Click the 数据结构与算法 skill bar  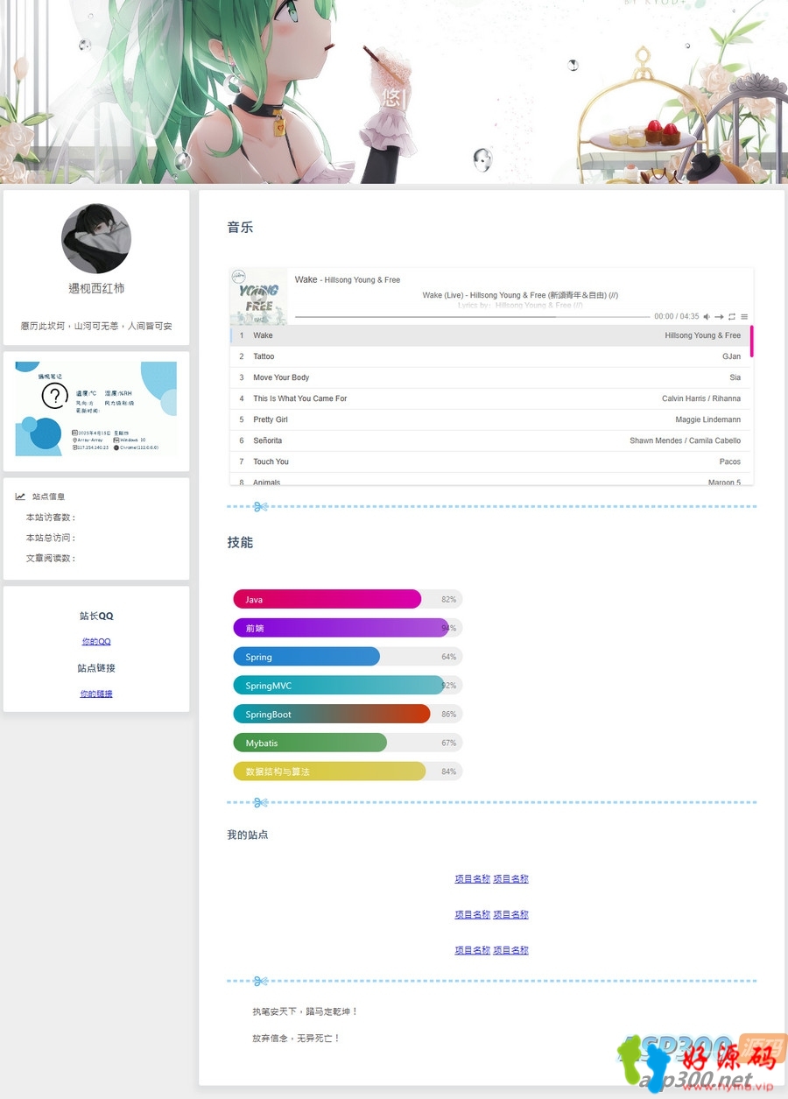(348, 771)
